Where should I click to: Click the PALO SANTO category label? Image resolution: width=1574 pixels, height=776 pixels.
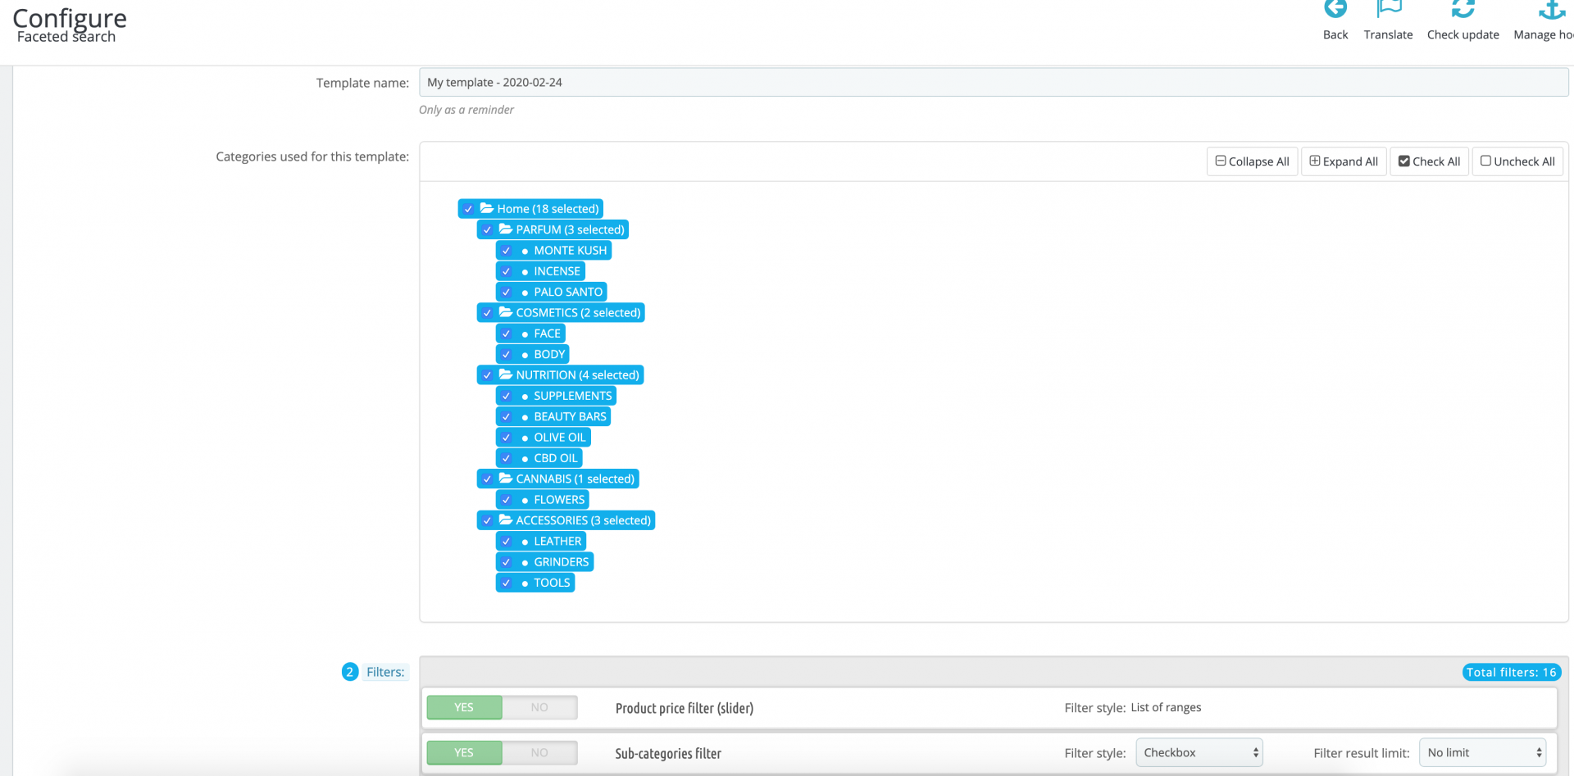(568, 292)
